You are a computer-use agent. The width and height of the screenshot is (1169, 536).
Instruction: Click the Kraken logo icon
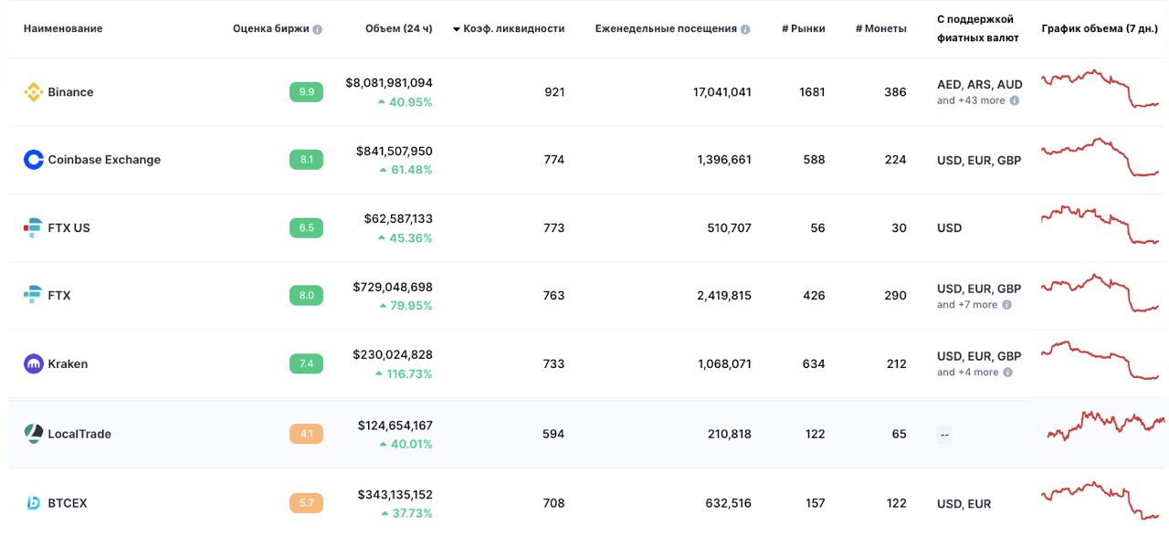(x=33, y=363)
